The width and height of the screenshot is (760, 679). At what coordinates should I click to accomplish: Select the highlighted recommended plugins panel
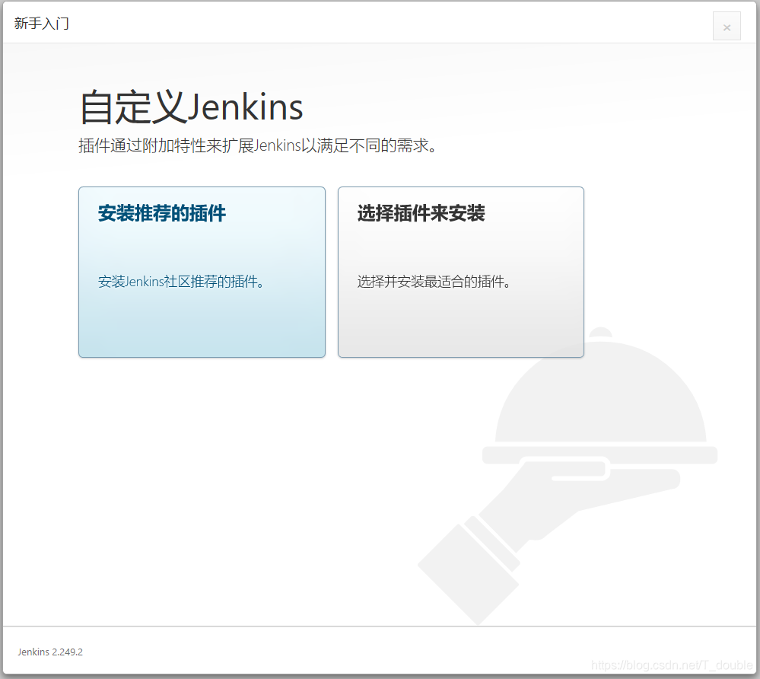pos(201,272)
